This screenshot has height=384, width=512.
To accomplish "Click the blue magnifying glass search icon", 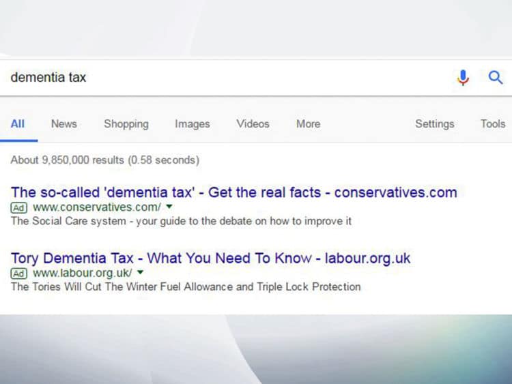I will [x=496, y=78].
